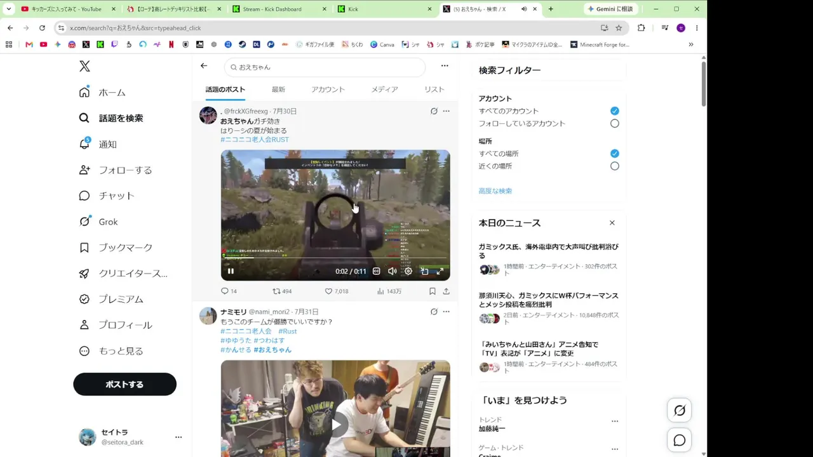Open Grok from the sidebar
The image size is (813, 457).
pos(98,222)
